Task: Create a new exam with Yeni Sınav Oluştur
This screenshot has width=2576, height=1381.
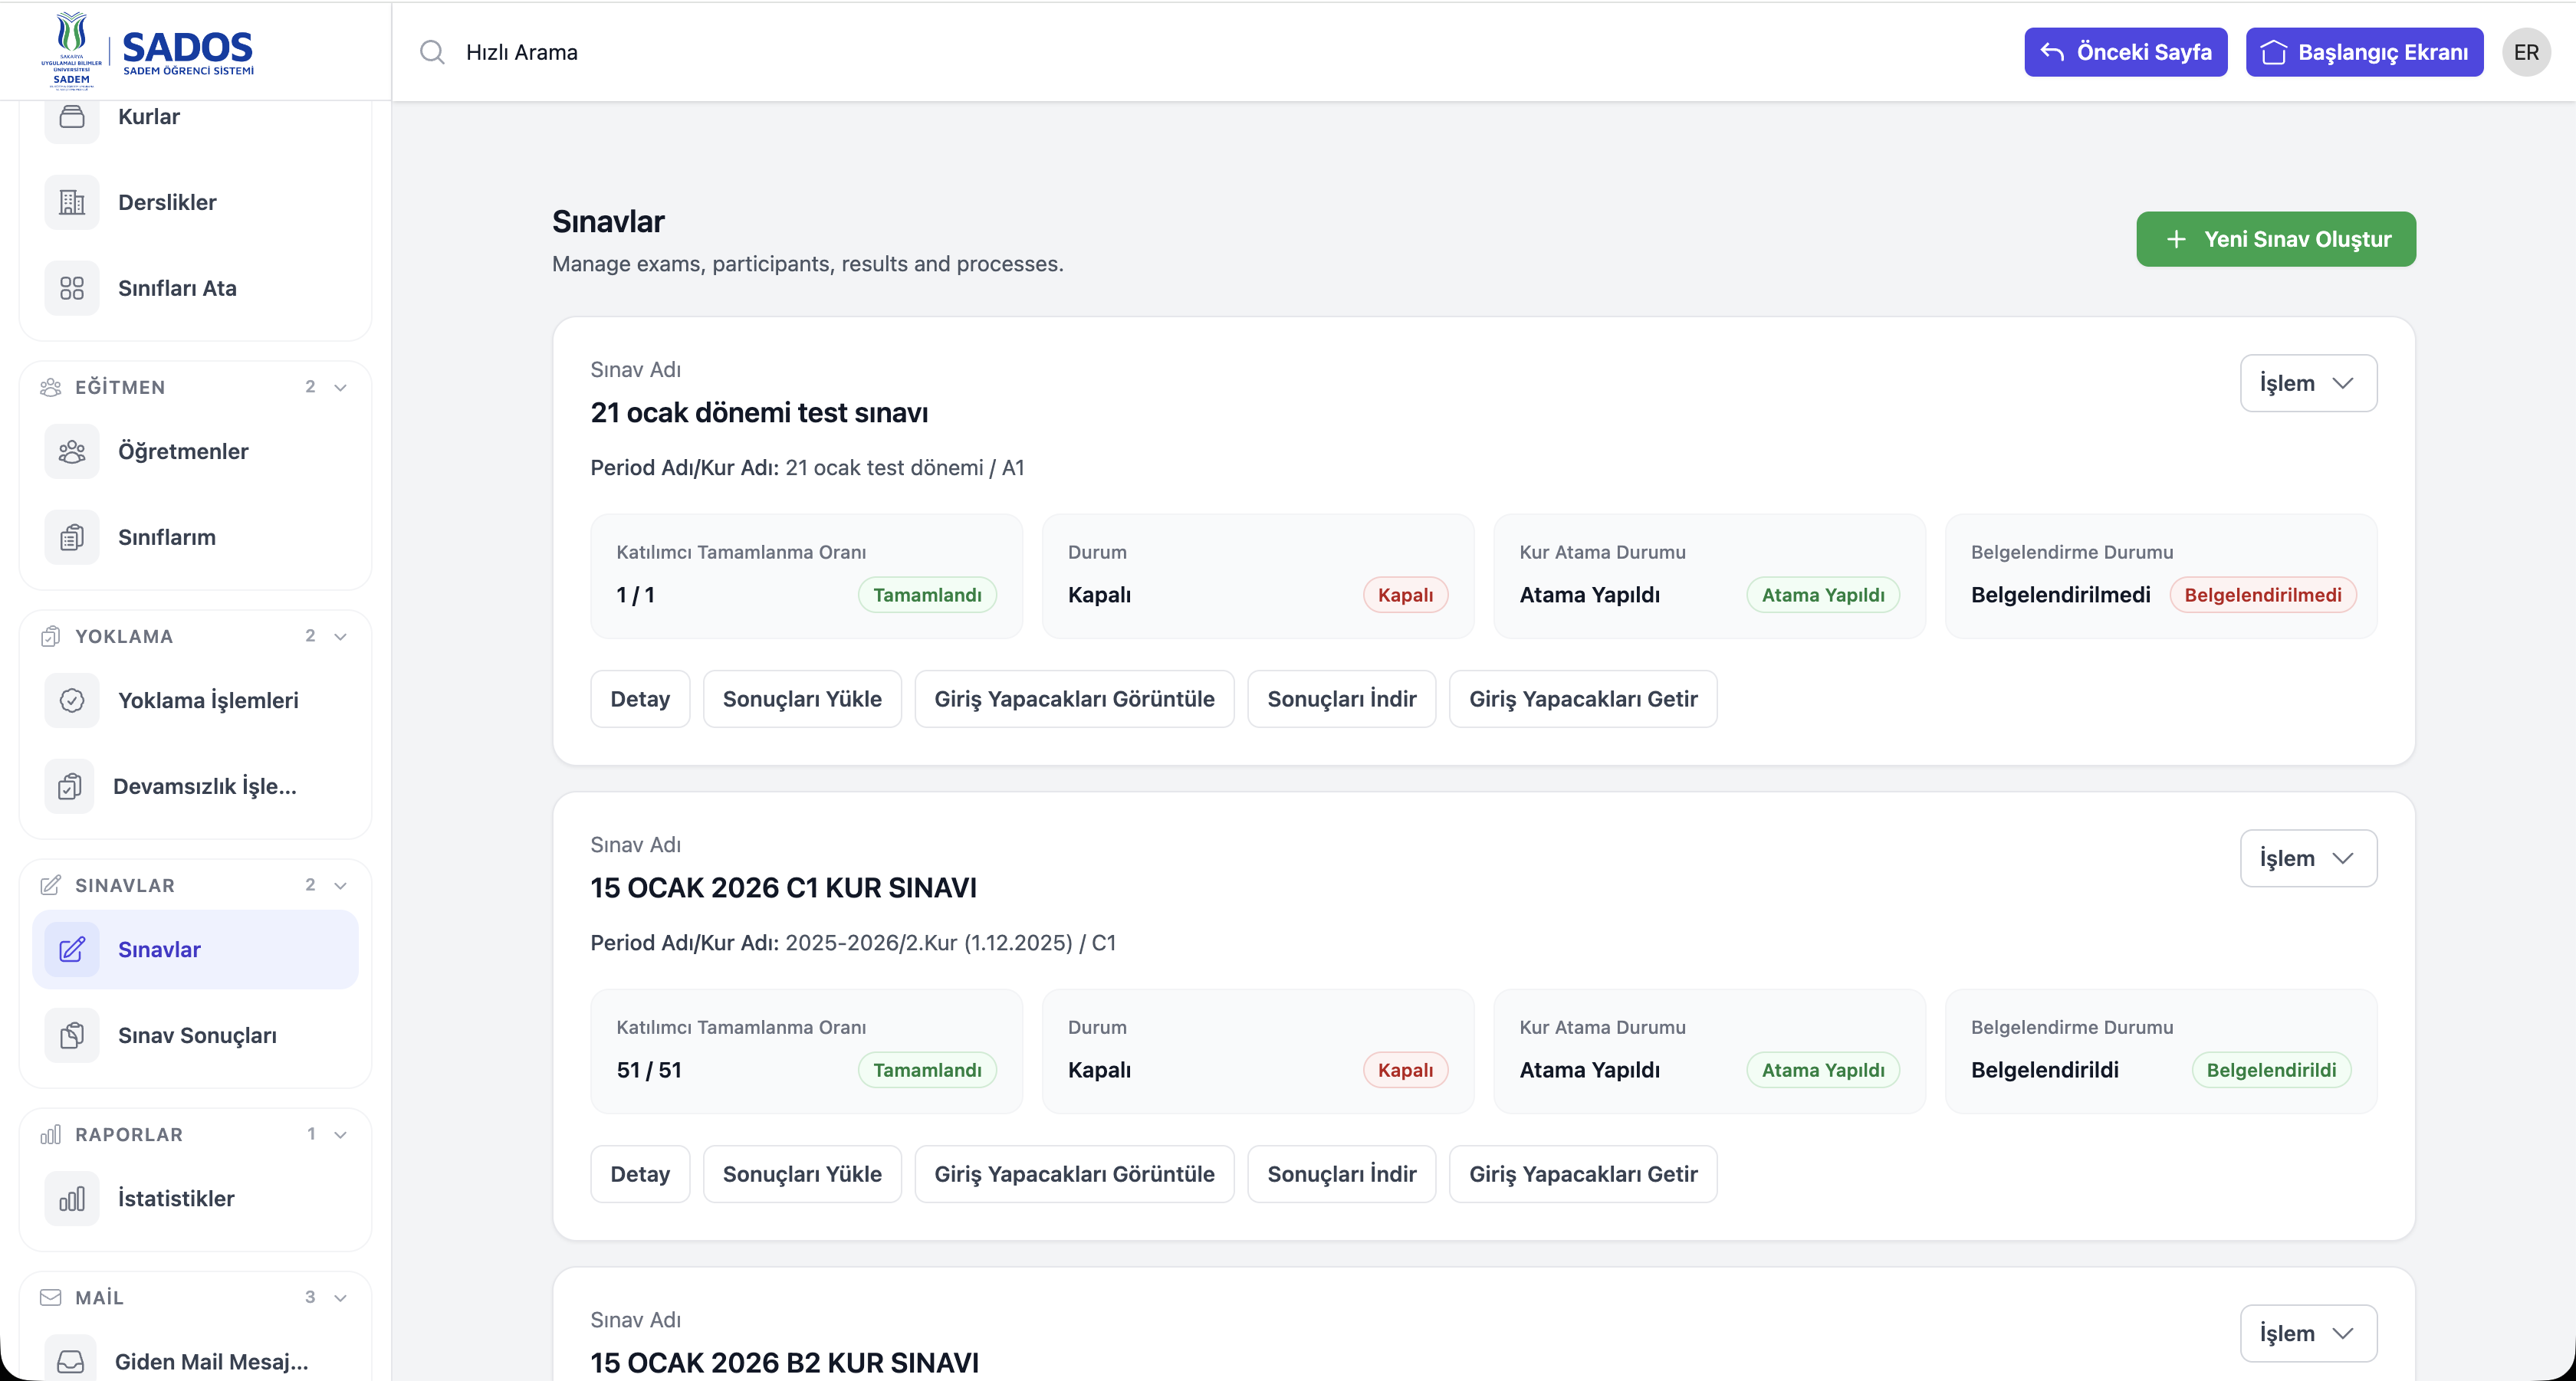Action: 2276,239
